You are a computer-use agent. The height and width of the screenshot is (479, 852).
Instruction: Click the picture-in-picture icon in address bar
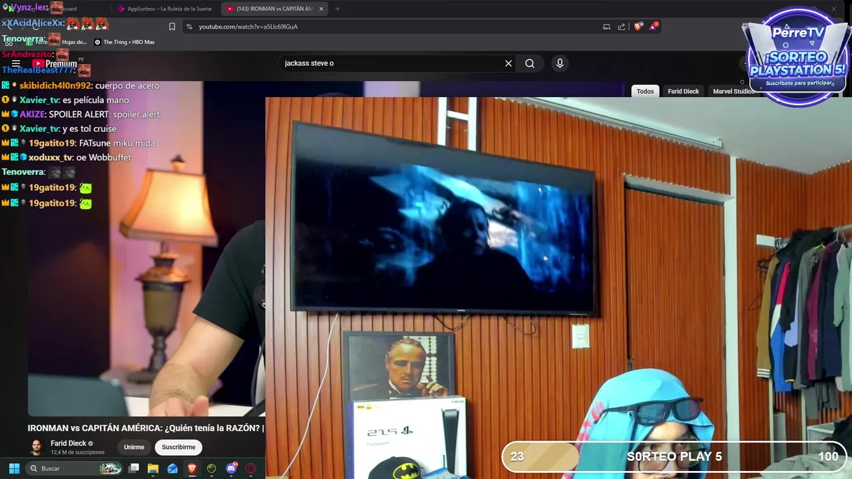coord(606,27)
